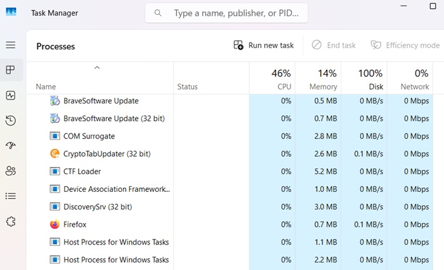
Task: Sort by the Disk column header
Action: 364,78
